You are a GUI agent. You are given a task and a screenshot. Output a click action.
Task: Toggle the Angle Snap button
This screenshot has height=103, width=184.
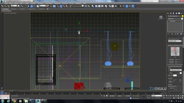pyautogui.click(x=61, y=6)
